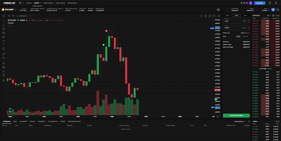The height and width of the screenshot is (141, 281).
Task: Select the trend line drawing tool
Action: click(4, 25)
